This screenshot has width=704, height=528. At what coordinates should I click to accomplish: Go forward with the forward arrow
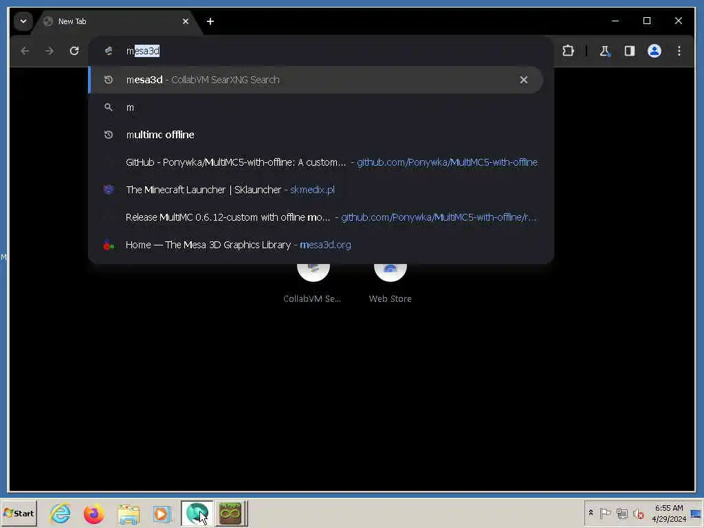[49, 51]
